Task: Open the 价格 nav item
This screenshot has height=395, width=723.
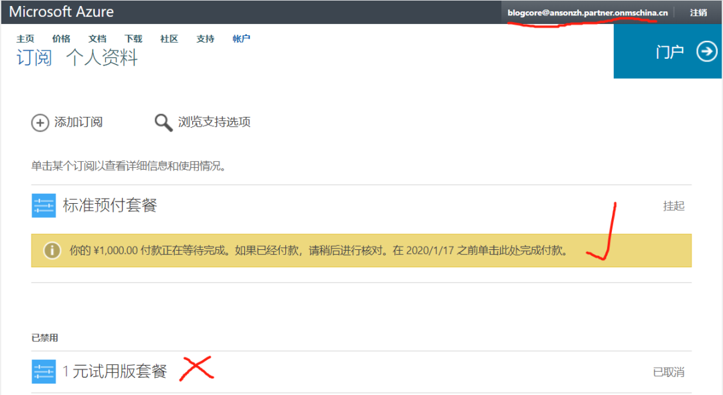Action: click(x=62, y=39)
